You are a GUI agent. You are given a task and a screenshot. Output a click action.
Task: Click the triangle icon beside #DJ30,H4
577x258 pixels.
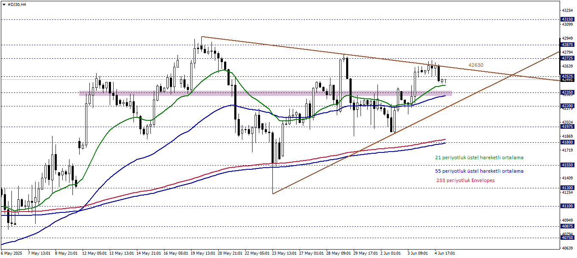click(4, 4)
